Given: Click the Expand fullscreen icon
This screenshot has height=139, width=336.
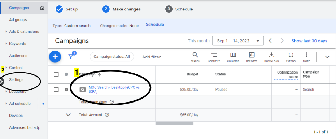Looking at the screenshot, I should pos(291,55).
